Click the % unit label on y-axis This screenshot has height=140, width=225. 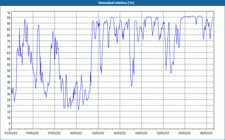click(9, 13)
